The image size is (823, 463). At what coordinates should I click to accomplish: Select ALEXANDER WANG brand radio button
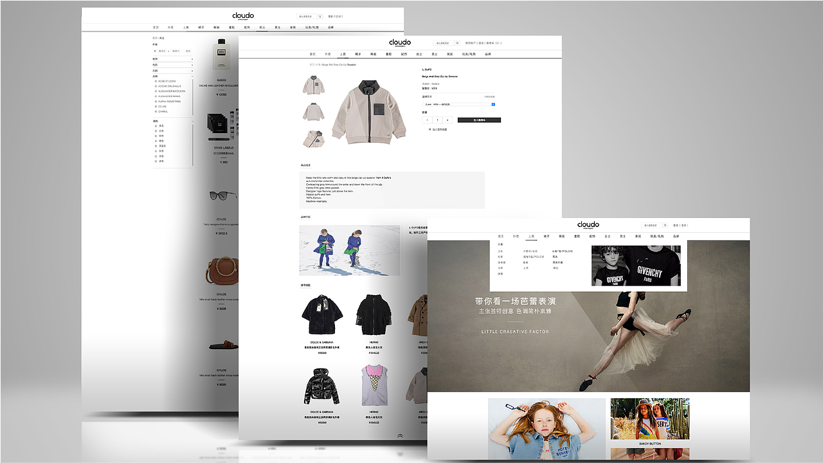coord(156,96)
